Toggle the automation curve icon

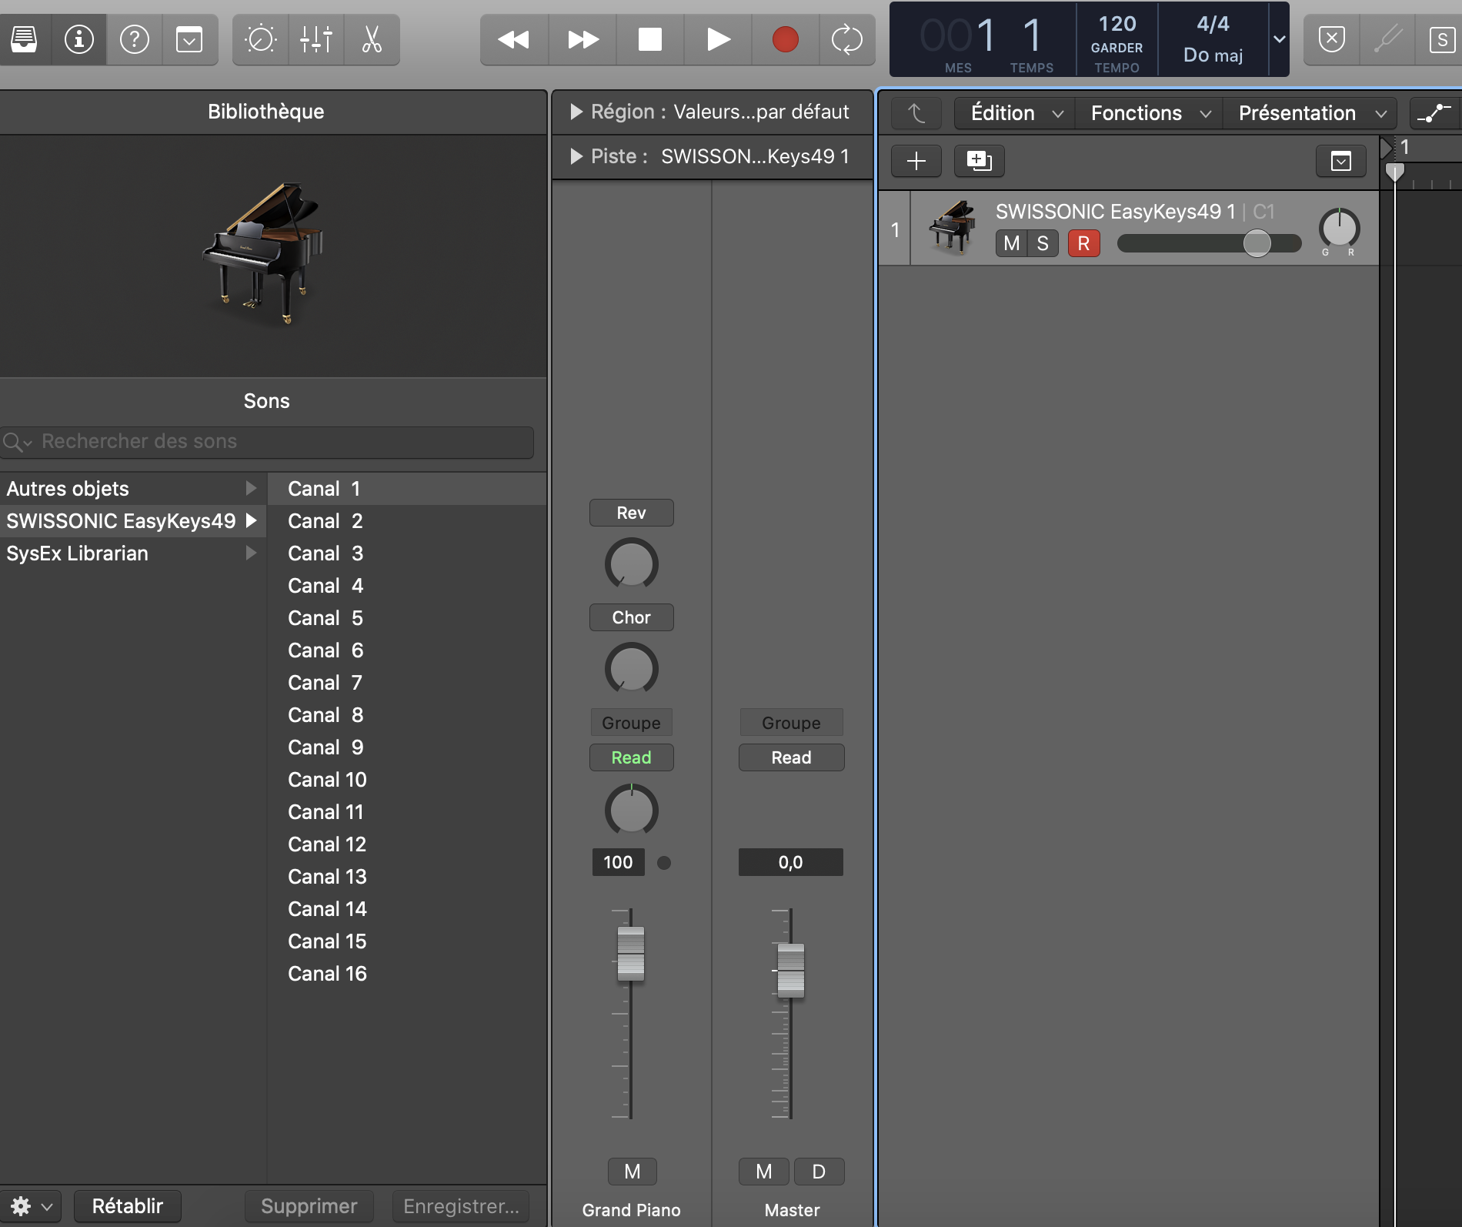[x=1434, y=113]
